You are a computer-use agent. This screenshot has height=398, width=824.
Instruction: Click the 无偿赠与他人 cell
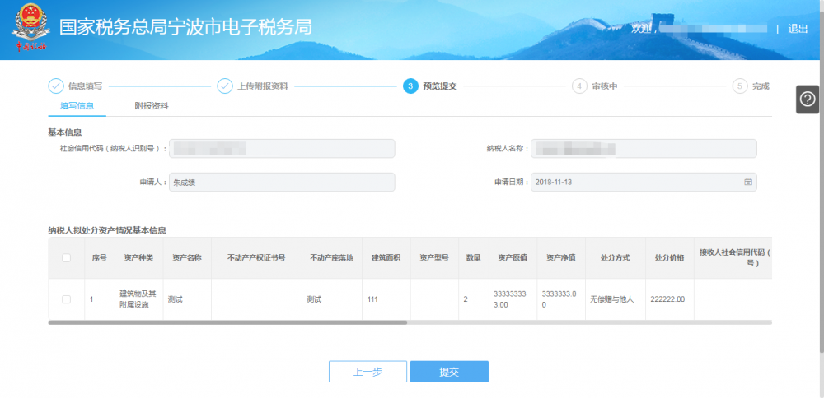click(616, 299)
